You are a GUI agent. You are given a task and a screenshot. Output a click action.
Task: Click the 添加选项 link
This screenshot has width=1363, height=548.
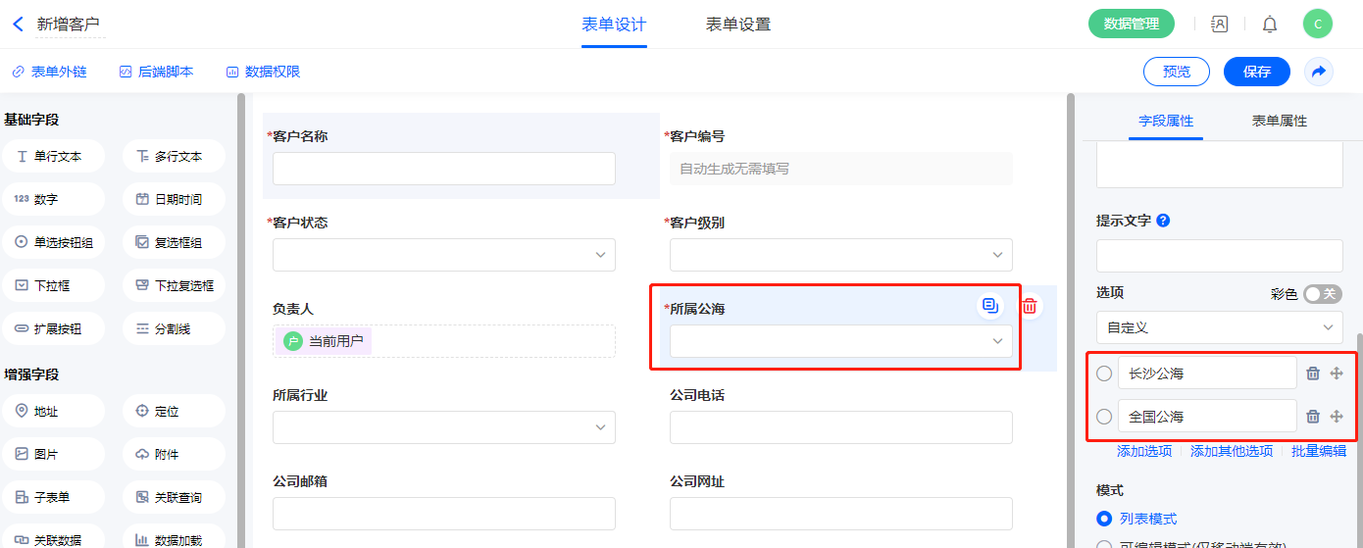[x=1144, y=451]
